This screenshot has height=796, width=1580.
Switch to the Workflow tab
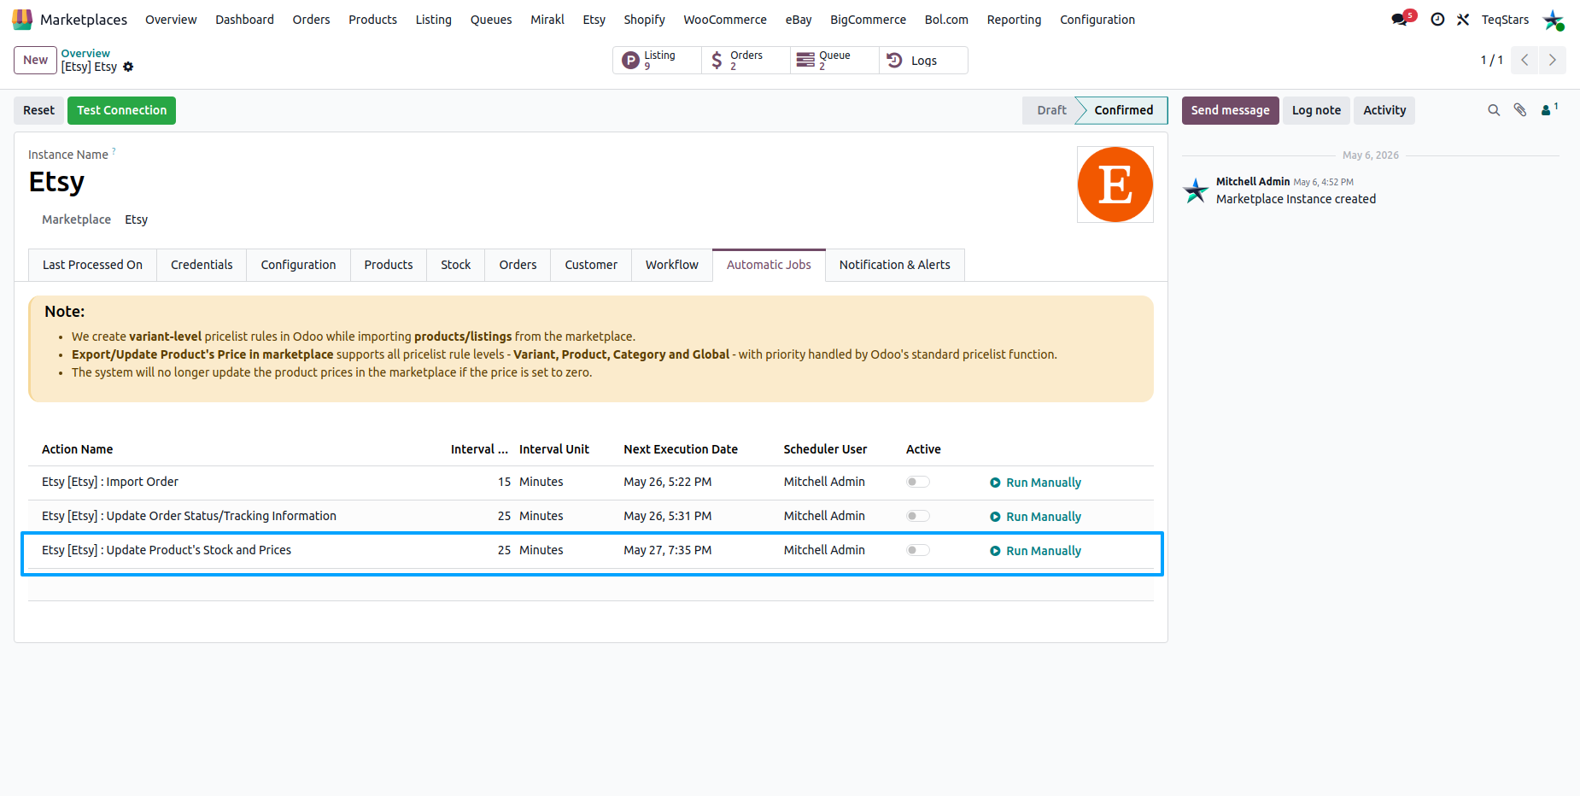click(x=672, y=265)
